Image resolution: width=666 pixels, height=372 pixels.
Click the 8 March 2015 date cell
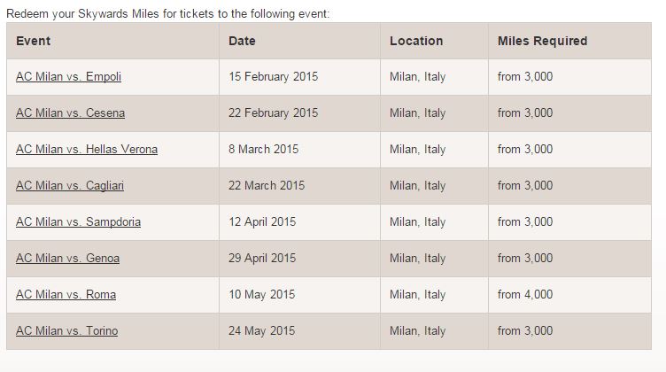(263, 150)
